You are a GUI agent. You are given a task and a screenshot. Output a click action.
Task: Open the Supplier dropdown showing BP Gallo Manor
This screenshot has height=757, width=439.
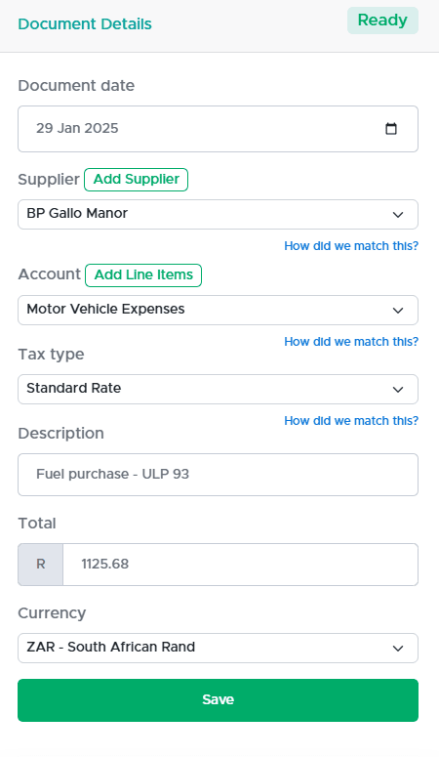click(219, 214)
